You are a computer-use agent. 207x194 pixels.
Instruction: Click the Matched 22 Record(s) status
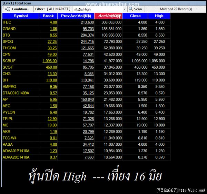point(176,9)
